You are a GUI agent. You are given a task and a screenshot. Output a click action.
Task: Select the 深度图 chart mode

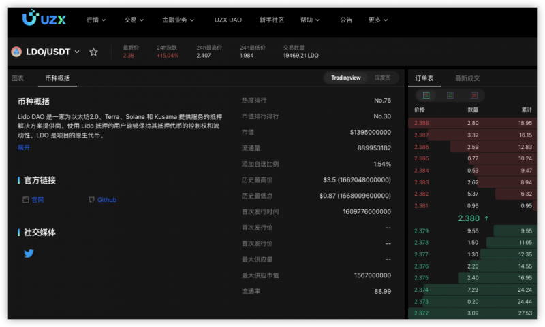383,78
